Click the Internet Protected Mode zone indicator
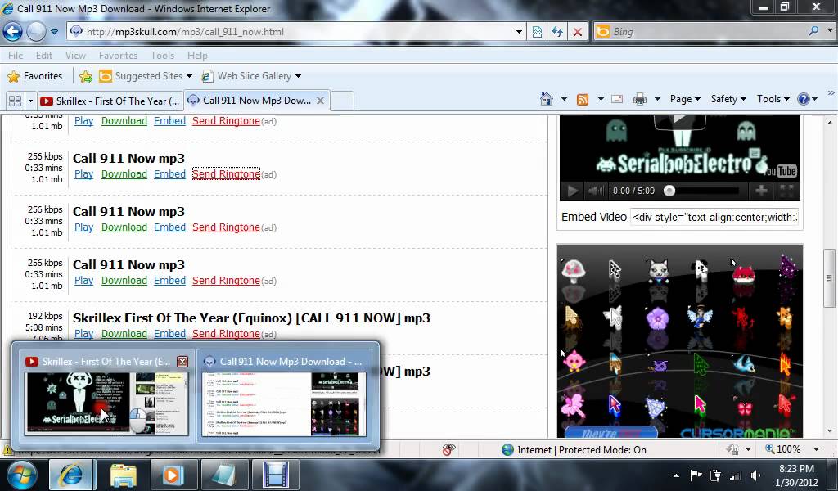Image resolution: width=838 pixels, height=491 pixels. tap(574, 450)
